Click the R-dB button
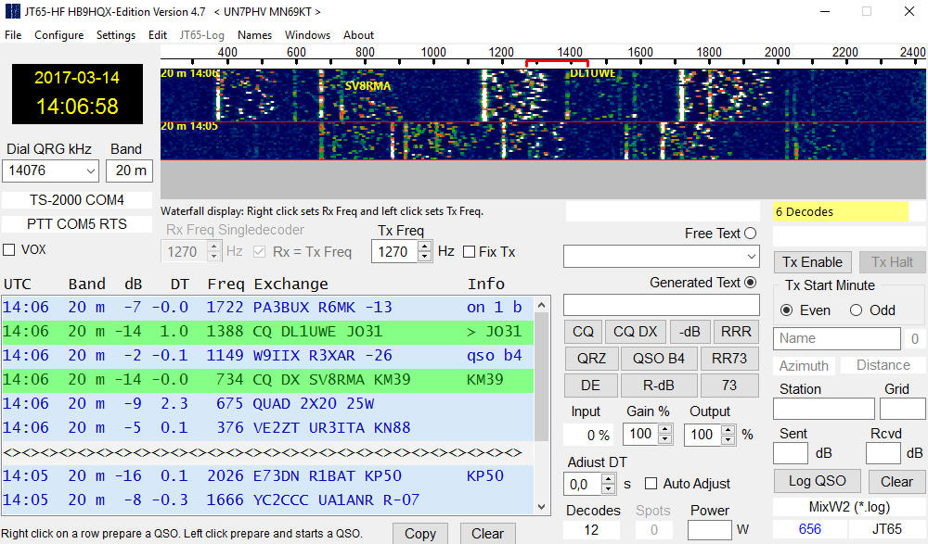Viewport: 928px width, 544px height. point(659,386)
